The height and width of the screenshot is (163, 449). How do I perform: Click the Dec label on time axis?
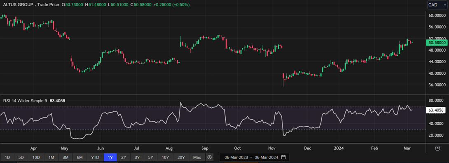[x=308, y=149]
